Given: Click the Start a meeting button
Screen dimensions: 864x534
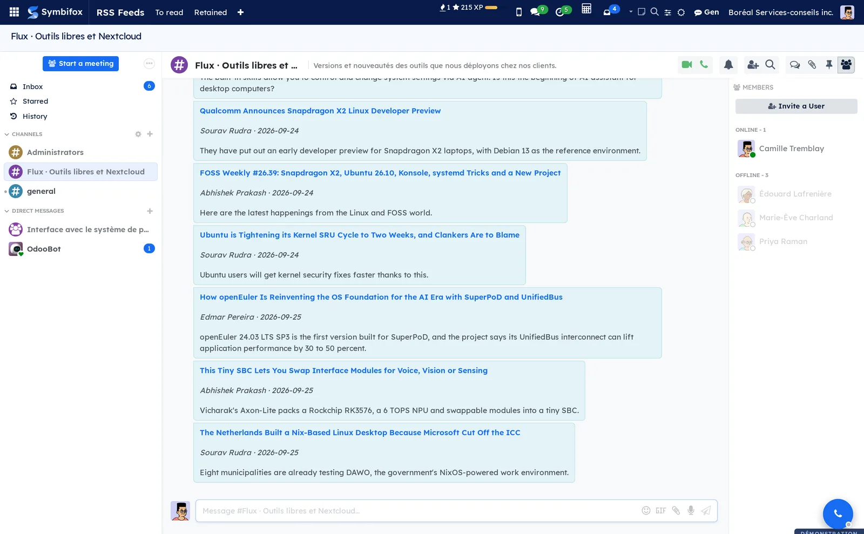Looking at the screenshot, I should point(80,64).
